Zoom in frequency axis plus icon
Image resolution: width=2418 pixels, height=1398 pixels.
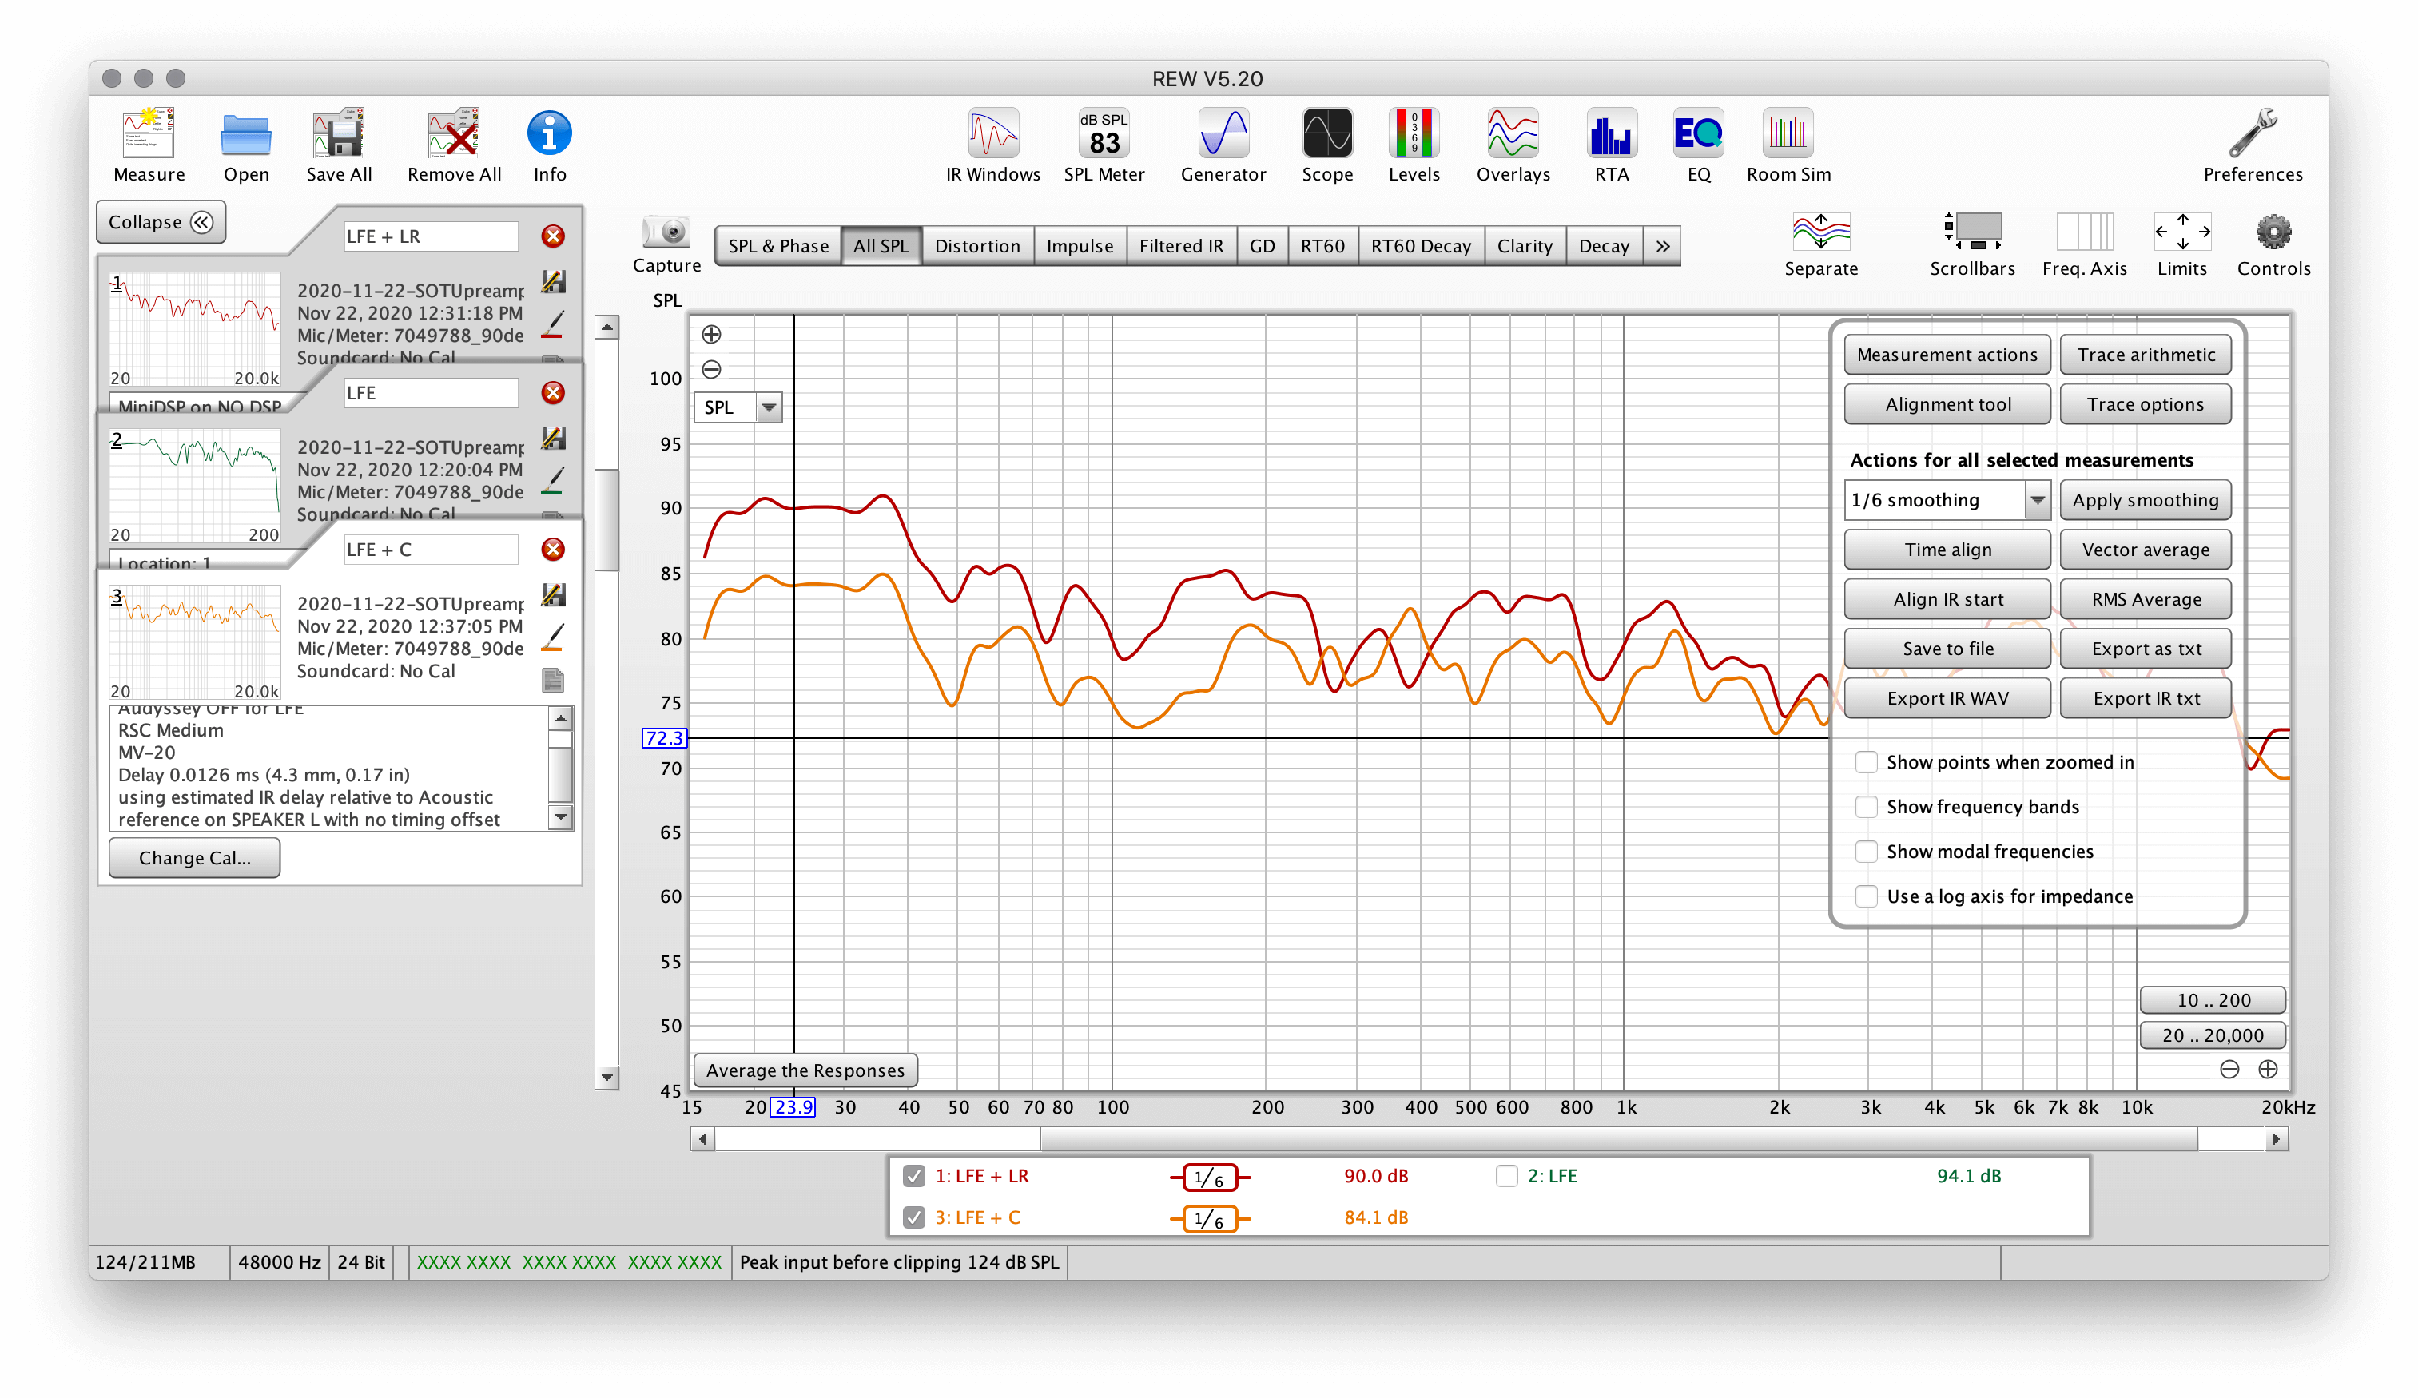2267,1069
